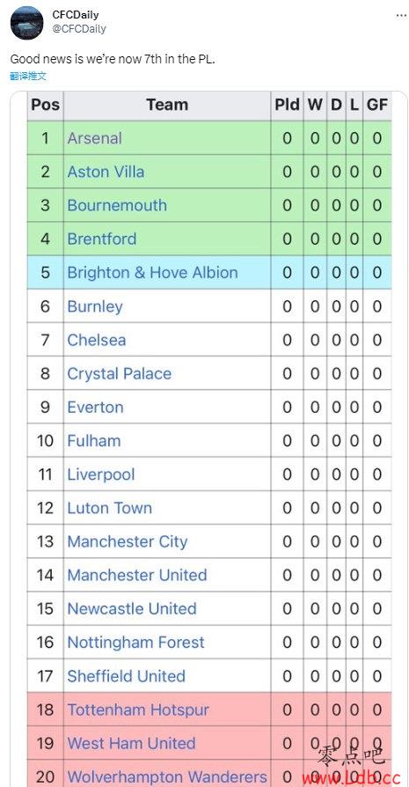Image resolution: width=409 pixels, height=787 pixels.
Task: Click the @CFCDaily handle
Action: 78,29
